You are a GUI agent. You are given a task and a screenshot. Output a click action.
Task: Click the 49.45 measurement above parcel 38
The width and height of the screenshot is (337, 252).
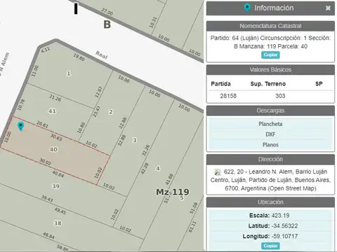60,211
